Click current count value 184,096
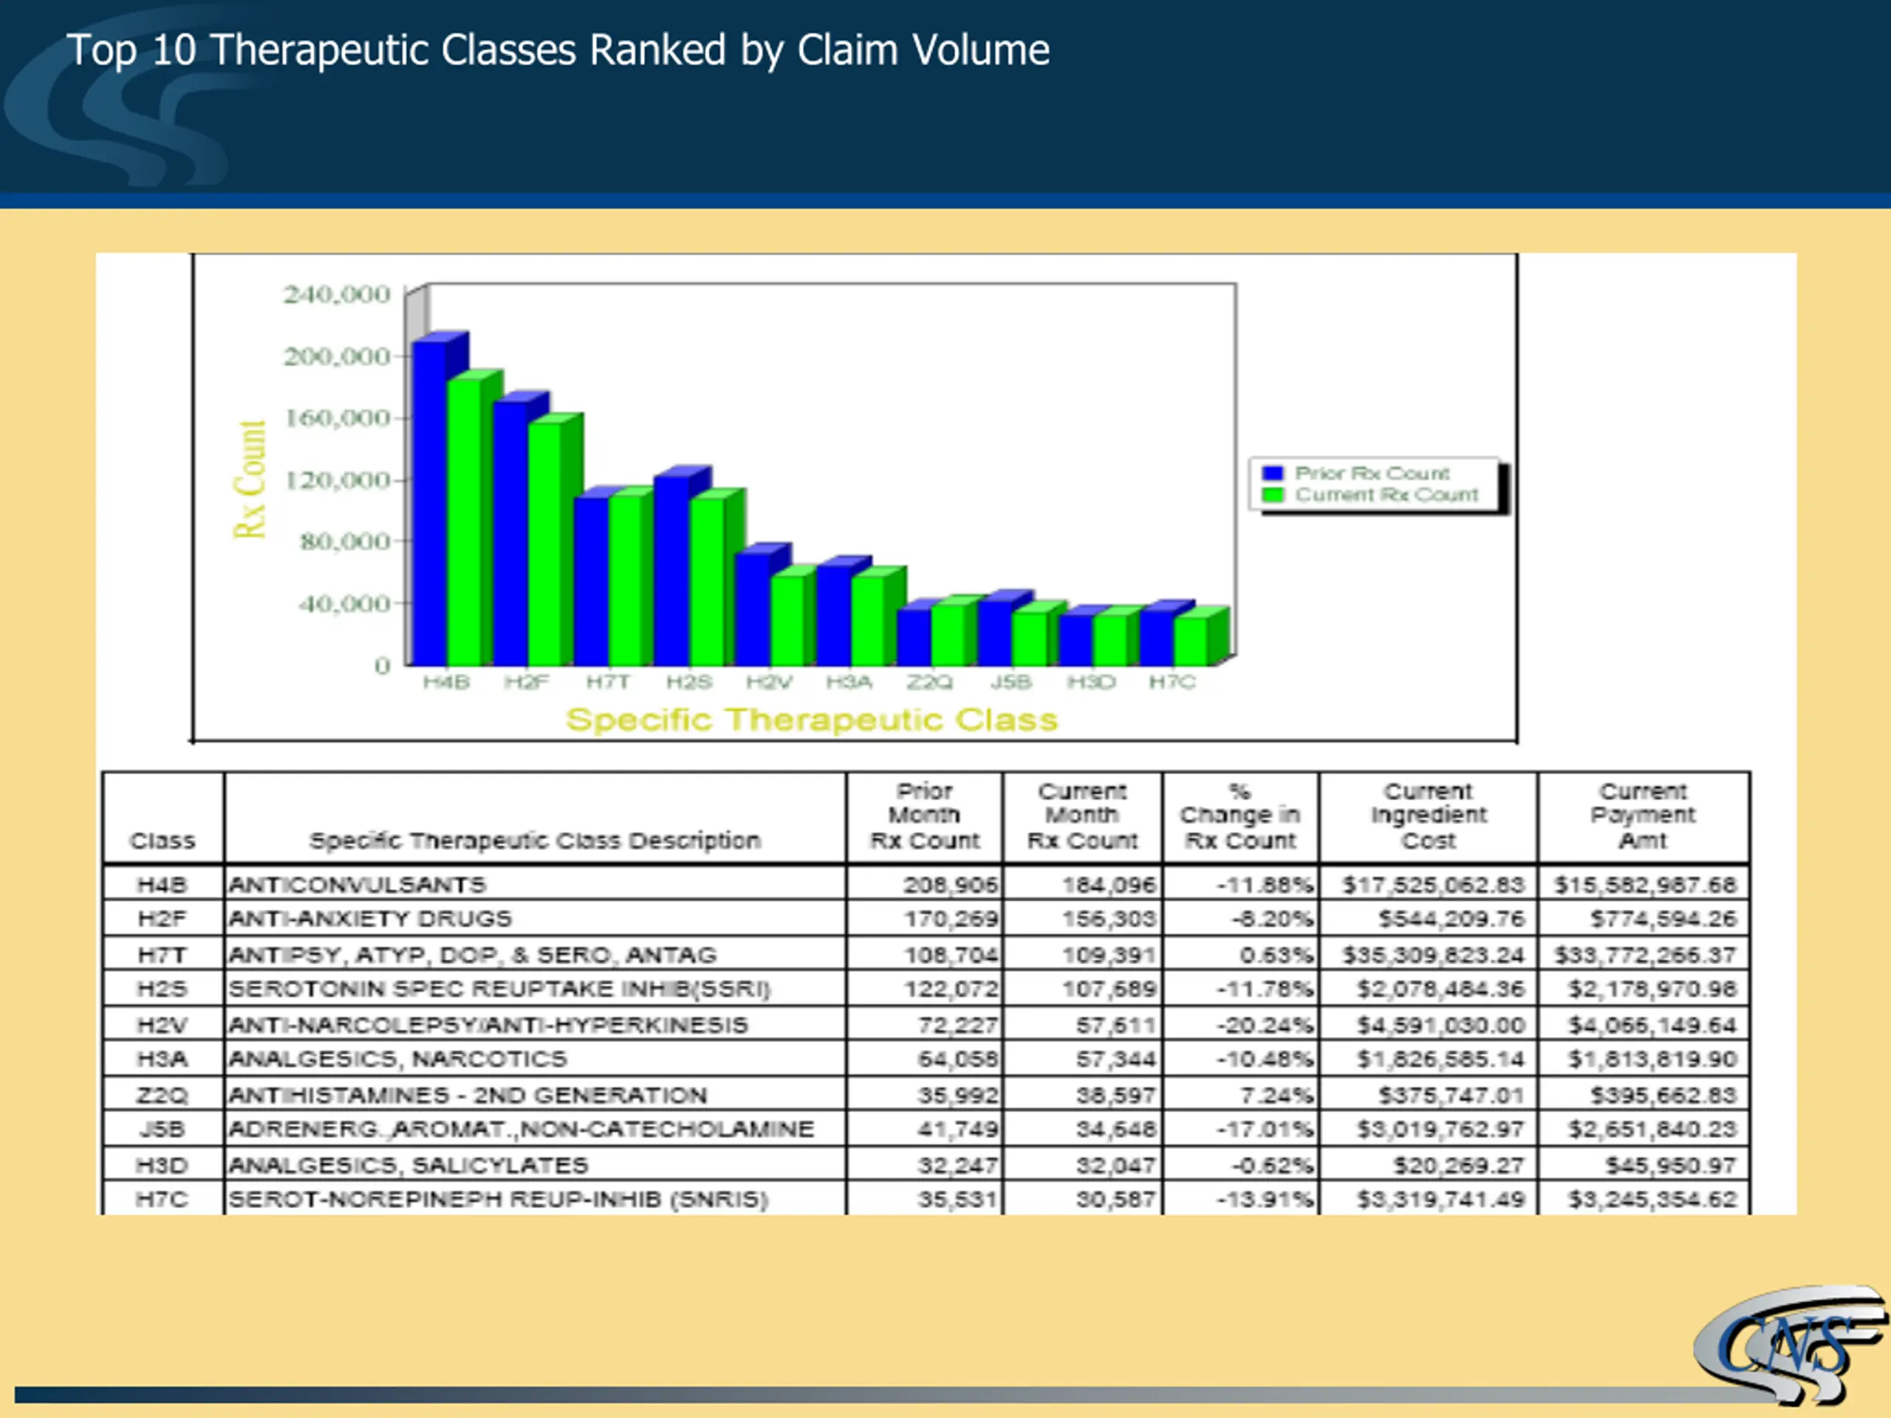This screenshot has width=1891, height=1418. 1109,885
